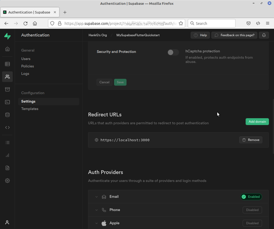Click the Add domain button
This screenshot has width=274, height=229.
(257, 122)
